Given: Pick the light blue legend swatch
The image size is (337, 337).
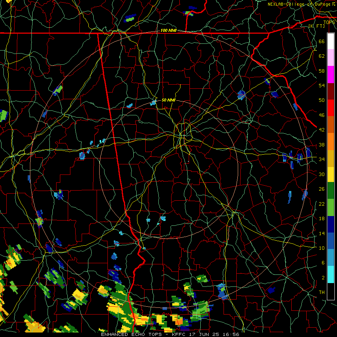Looking at the screenshot, I should (331, 258).
